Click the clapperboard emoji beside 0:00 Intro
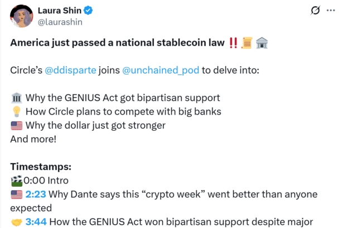Viewport: 343px width, 228px height. [15, 180]
